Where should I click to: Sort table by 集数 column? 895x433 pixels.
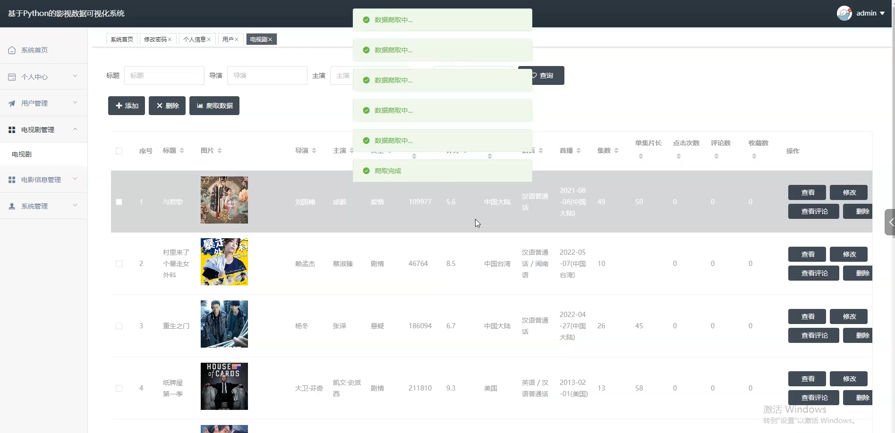click(616, 150)
